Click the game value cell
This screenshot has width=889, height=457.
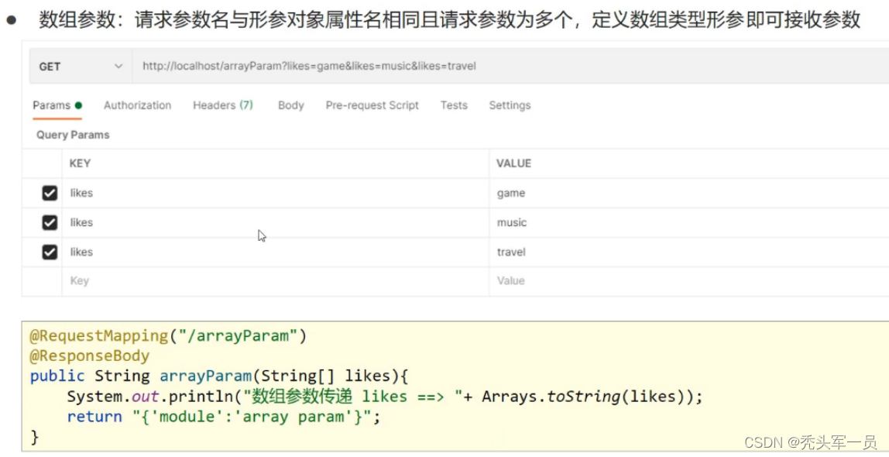tap(511, 193)
